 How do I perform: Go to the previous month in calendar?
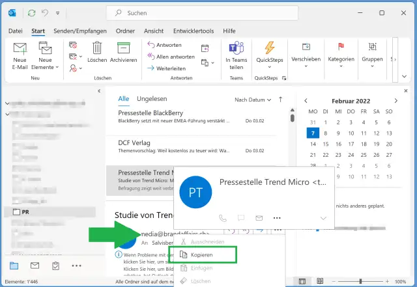point(306,101)
